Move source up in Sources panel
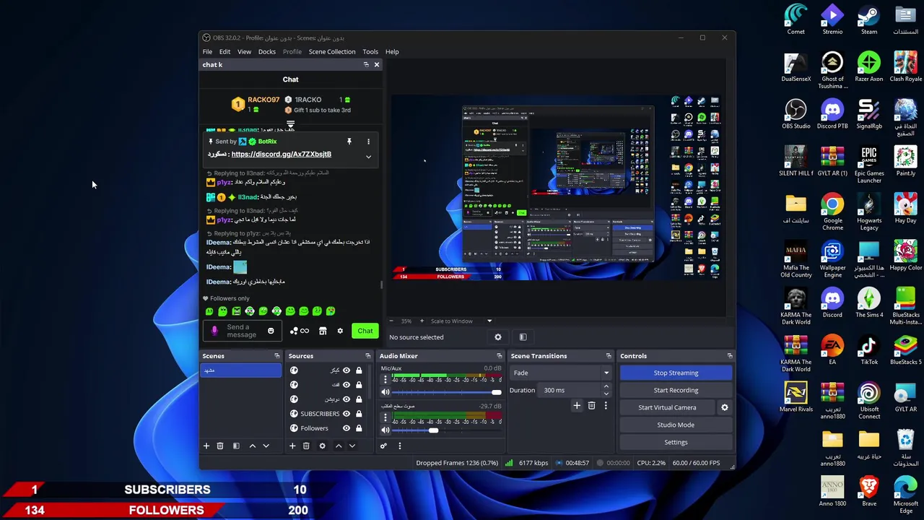The image size is (924, 520). pyautogui.click(x=338, y=446)
